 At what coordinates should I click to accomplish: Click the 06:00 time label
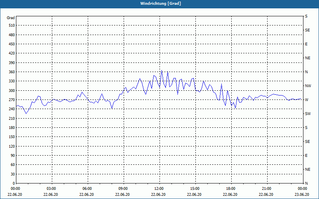click(x=88, y=189)
